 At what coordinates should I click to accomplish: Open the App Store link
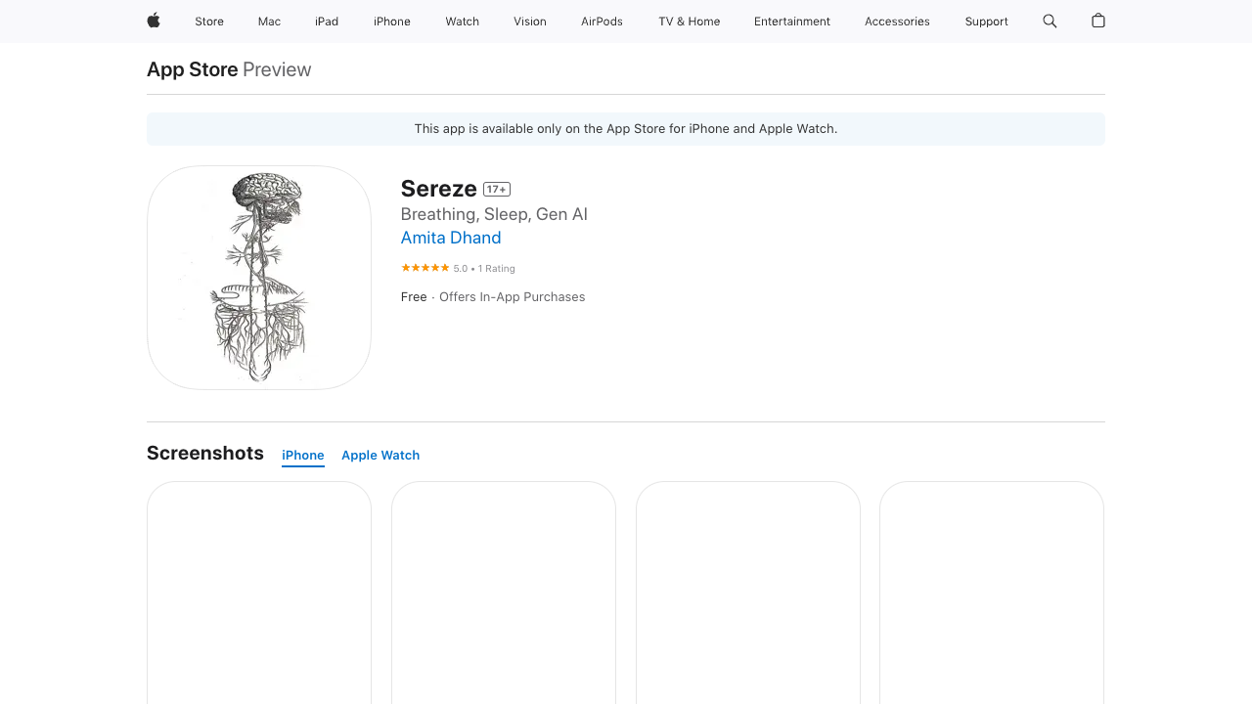[x=192, y=69]
